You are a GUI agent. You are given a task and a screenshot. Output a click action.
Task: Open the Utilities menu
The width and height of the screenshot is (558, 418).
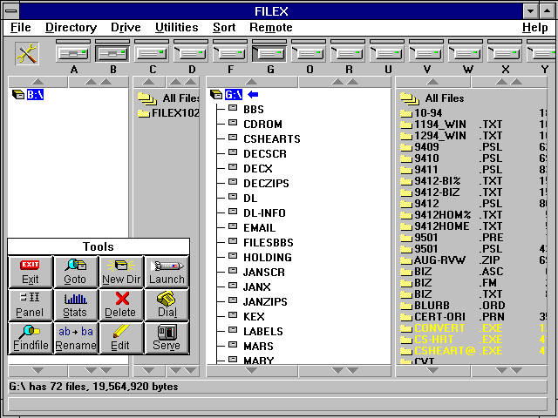pyautogui.click(x=176, y=28)
